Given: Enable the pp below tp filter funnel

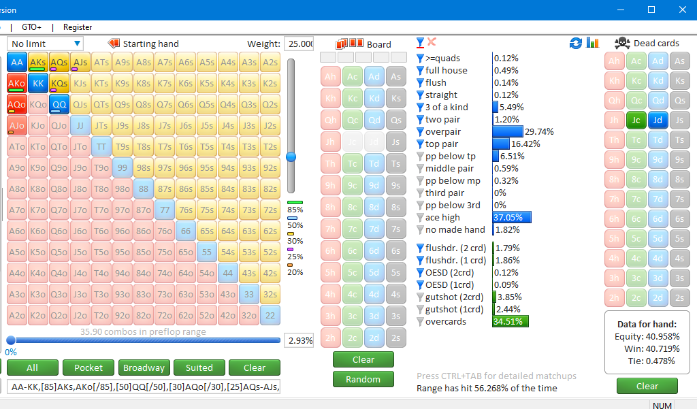Looking at the screenshot, I should (x=420, y=156).
